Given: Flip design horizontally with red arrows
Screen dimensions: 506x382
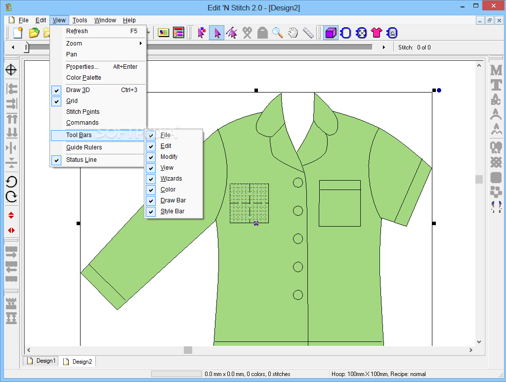Looking at the screenshot, I should pyautogui.click(x=11, y=231).
